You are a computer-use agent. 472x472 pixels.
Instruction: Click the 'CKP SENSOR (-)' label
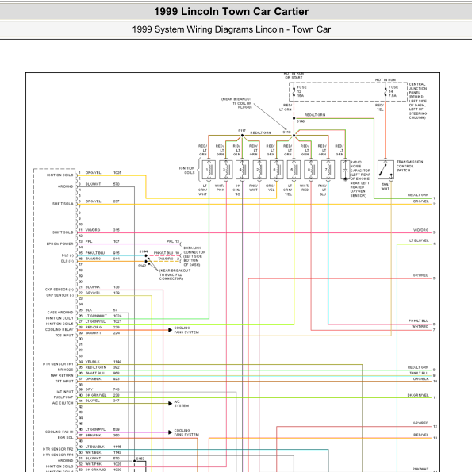60,295
